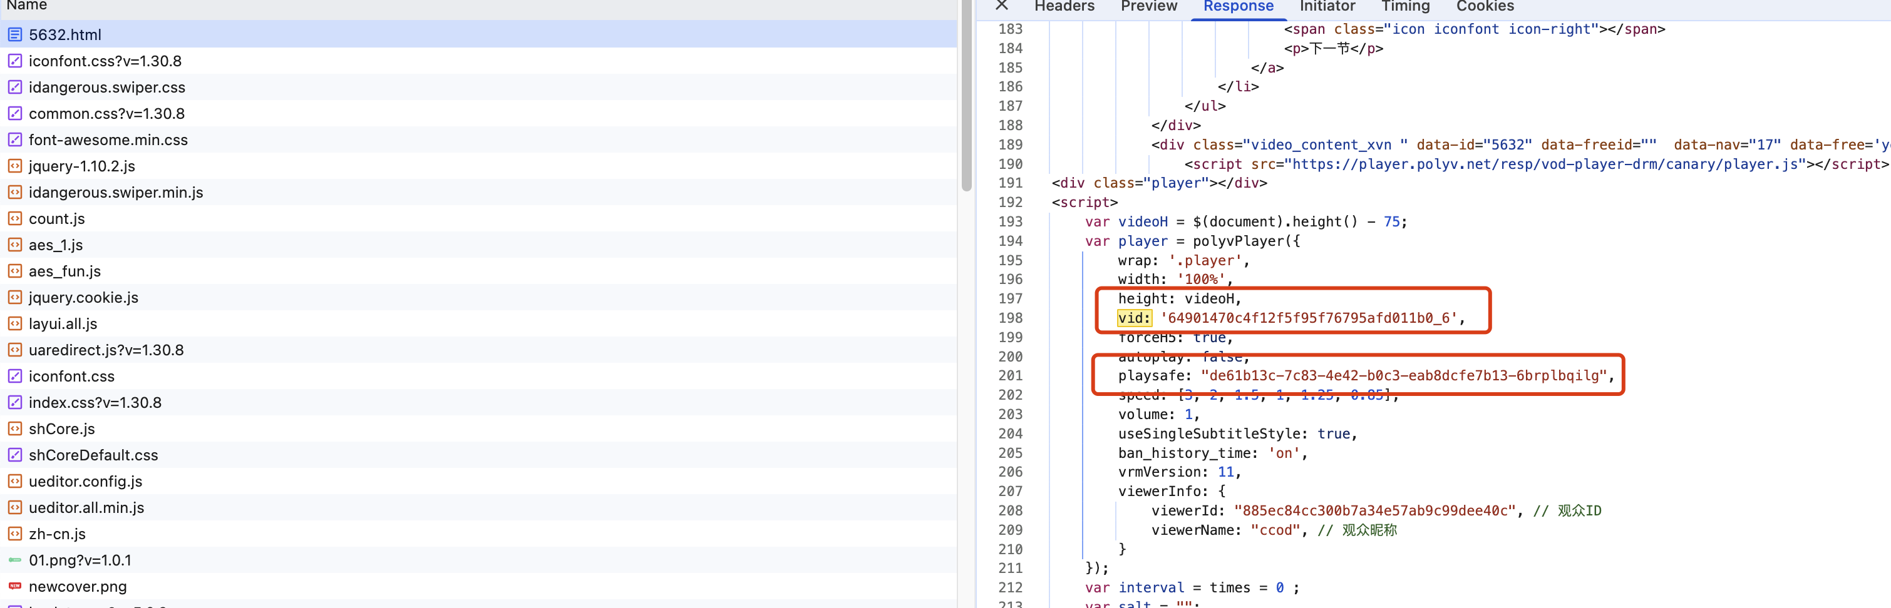Click the aes_fun.js script icon
Viewport: 1891px width, 608px height.
[x=14, y=271]
